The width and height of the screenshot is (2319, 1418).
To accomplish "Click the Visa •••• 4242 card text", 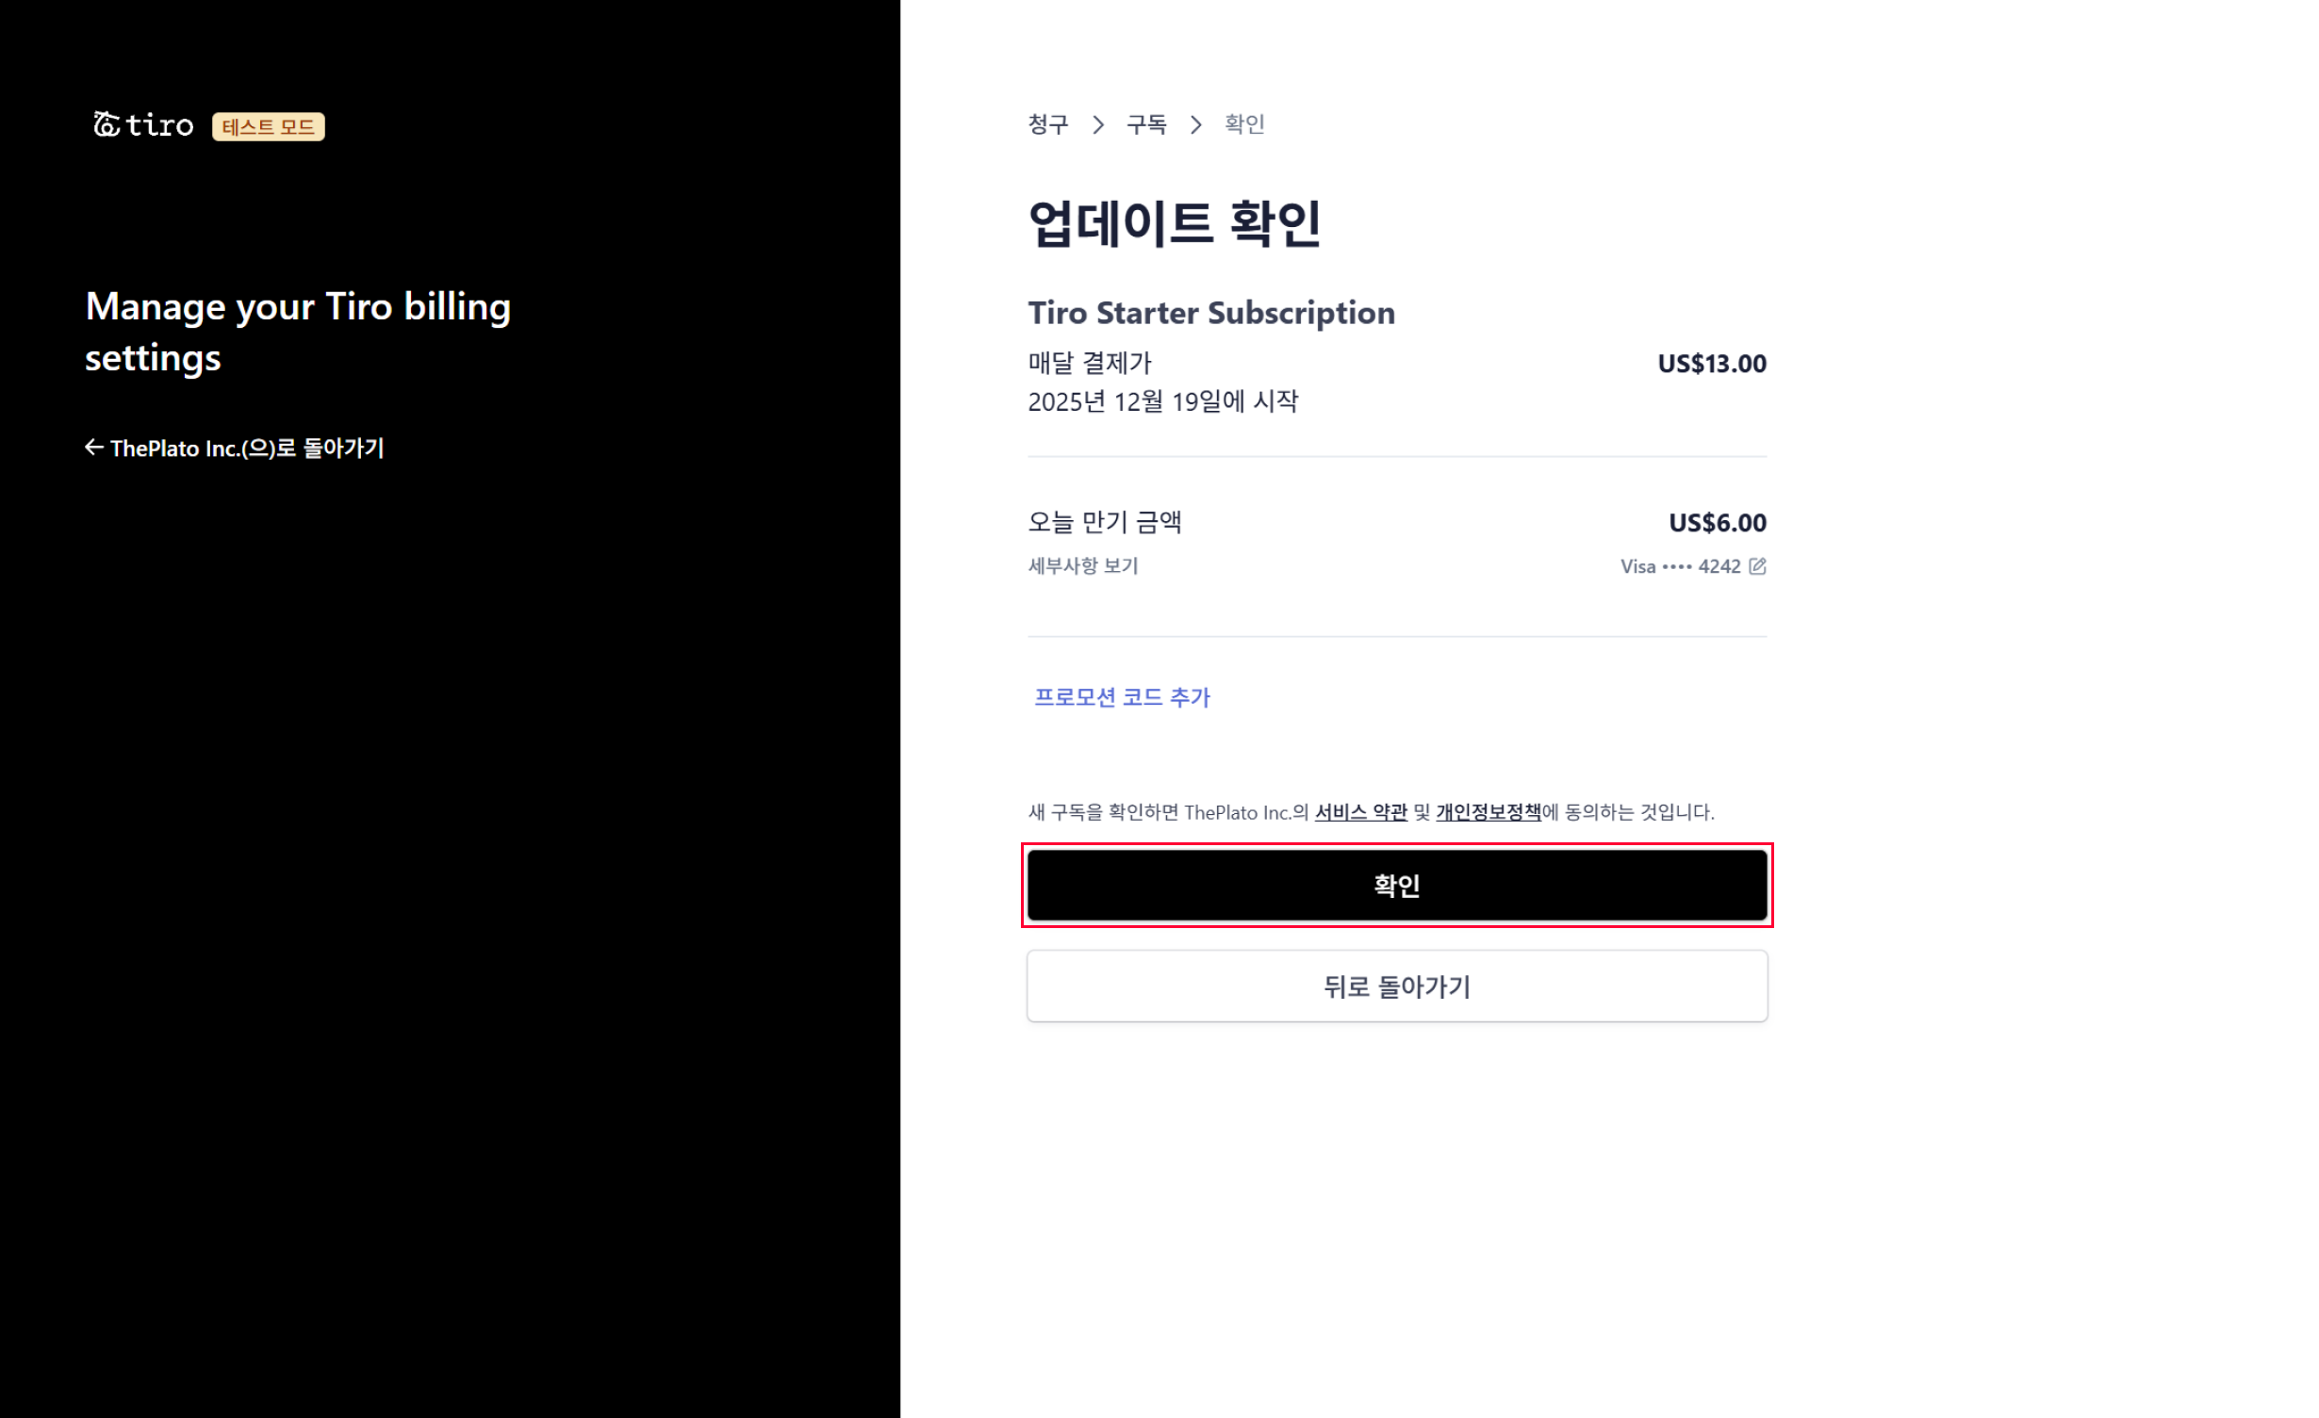I will (1680, 566).
